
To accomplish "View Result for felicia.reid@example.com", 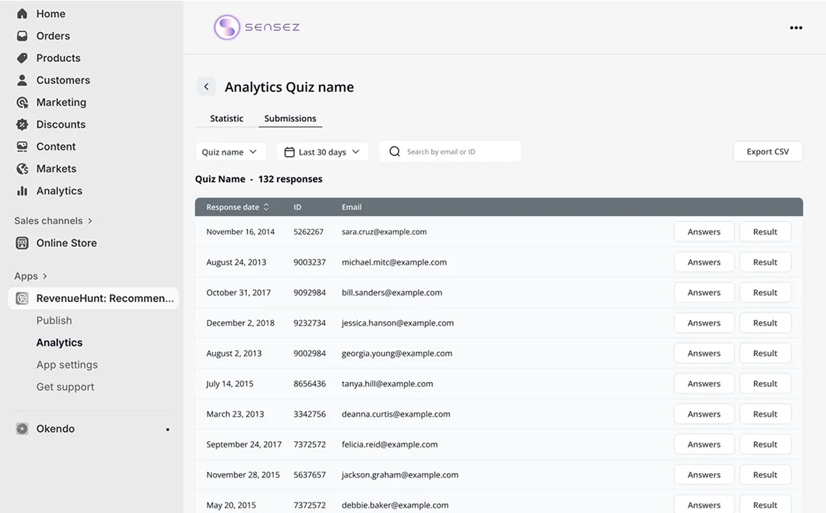I will click(x=765, y=445).
